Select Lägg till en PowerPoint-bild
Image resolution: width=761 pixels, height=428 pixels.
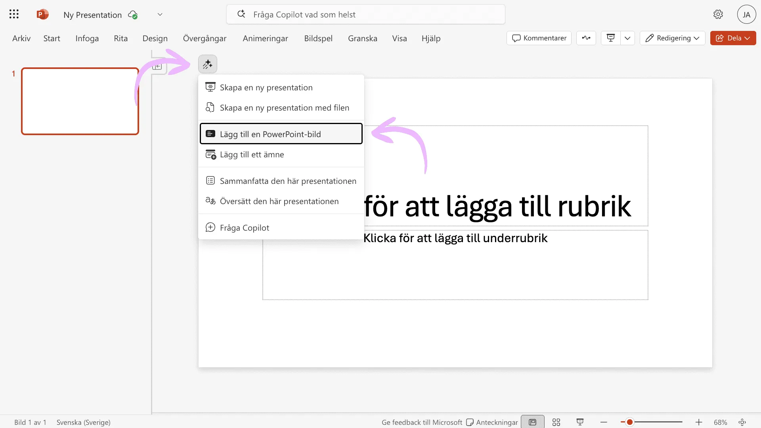pos(281,134)
